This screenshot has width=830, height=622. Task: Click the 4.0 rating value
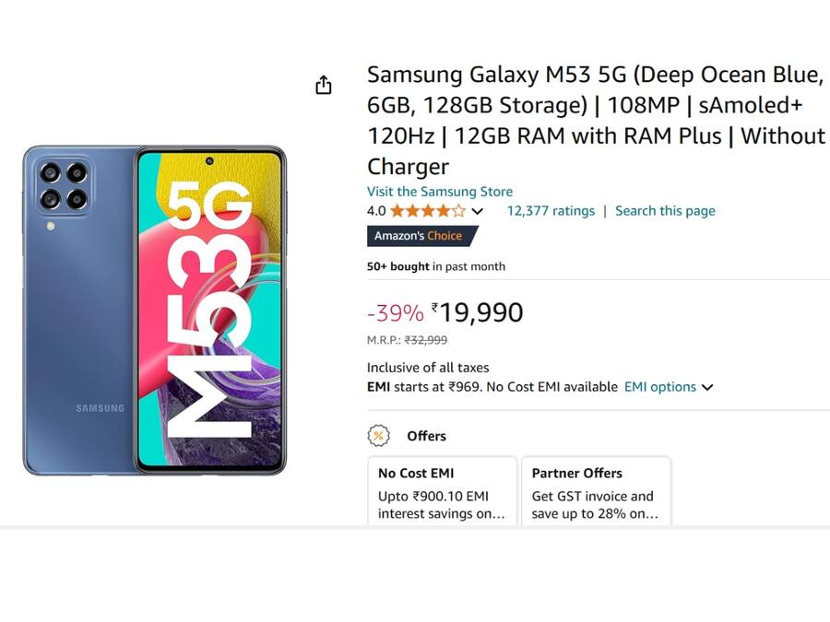(x=373, y=210)
